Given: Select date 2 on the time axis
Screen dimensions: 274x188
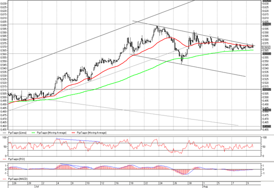Looking at the screenshot, I should pyautogui.click(x=43, y=183).
